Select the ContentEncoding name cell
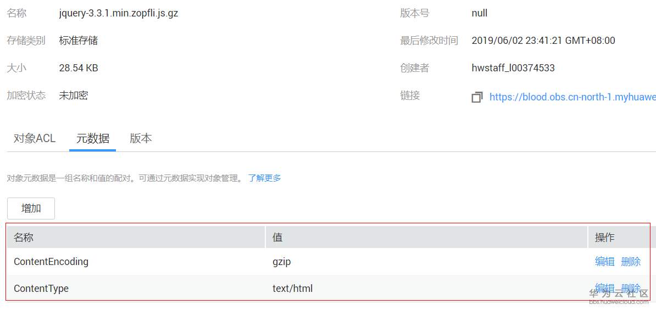The width and height of the screenshot is (656, 310). point(51,262)
